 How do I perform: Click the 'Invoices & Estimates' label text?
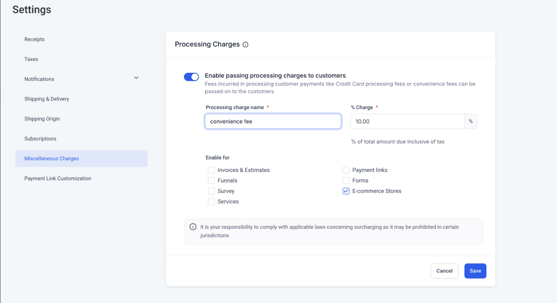[x=244, y=170]
